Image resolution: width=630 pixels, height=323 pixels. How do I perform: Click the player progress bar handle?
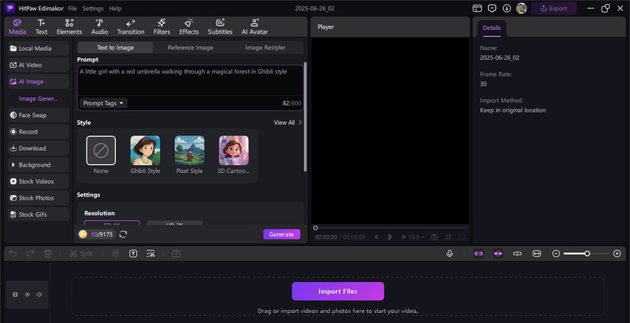[x=316, y=228]
